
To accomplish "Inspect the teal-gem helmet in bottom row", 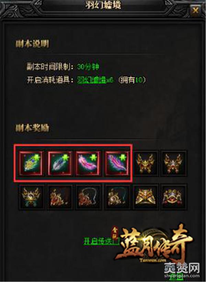I will point(31,197).
